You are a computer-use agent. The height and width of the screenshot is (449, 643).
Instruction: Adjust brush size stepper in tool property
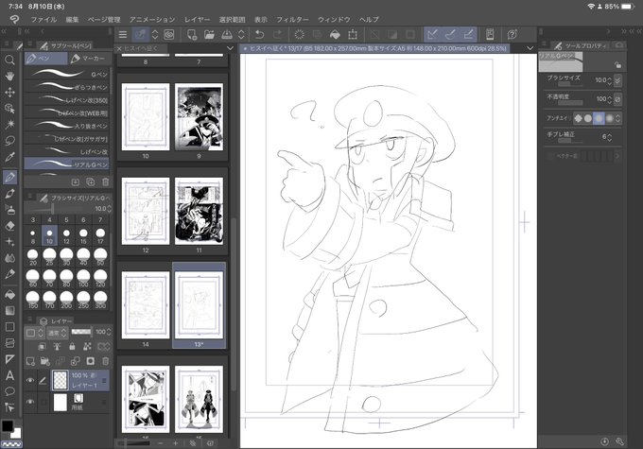[609, 80]
